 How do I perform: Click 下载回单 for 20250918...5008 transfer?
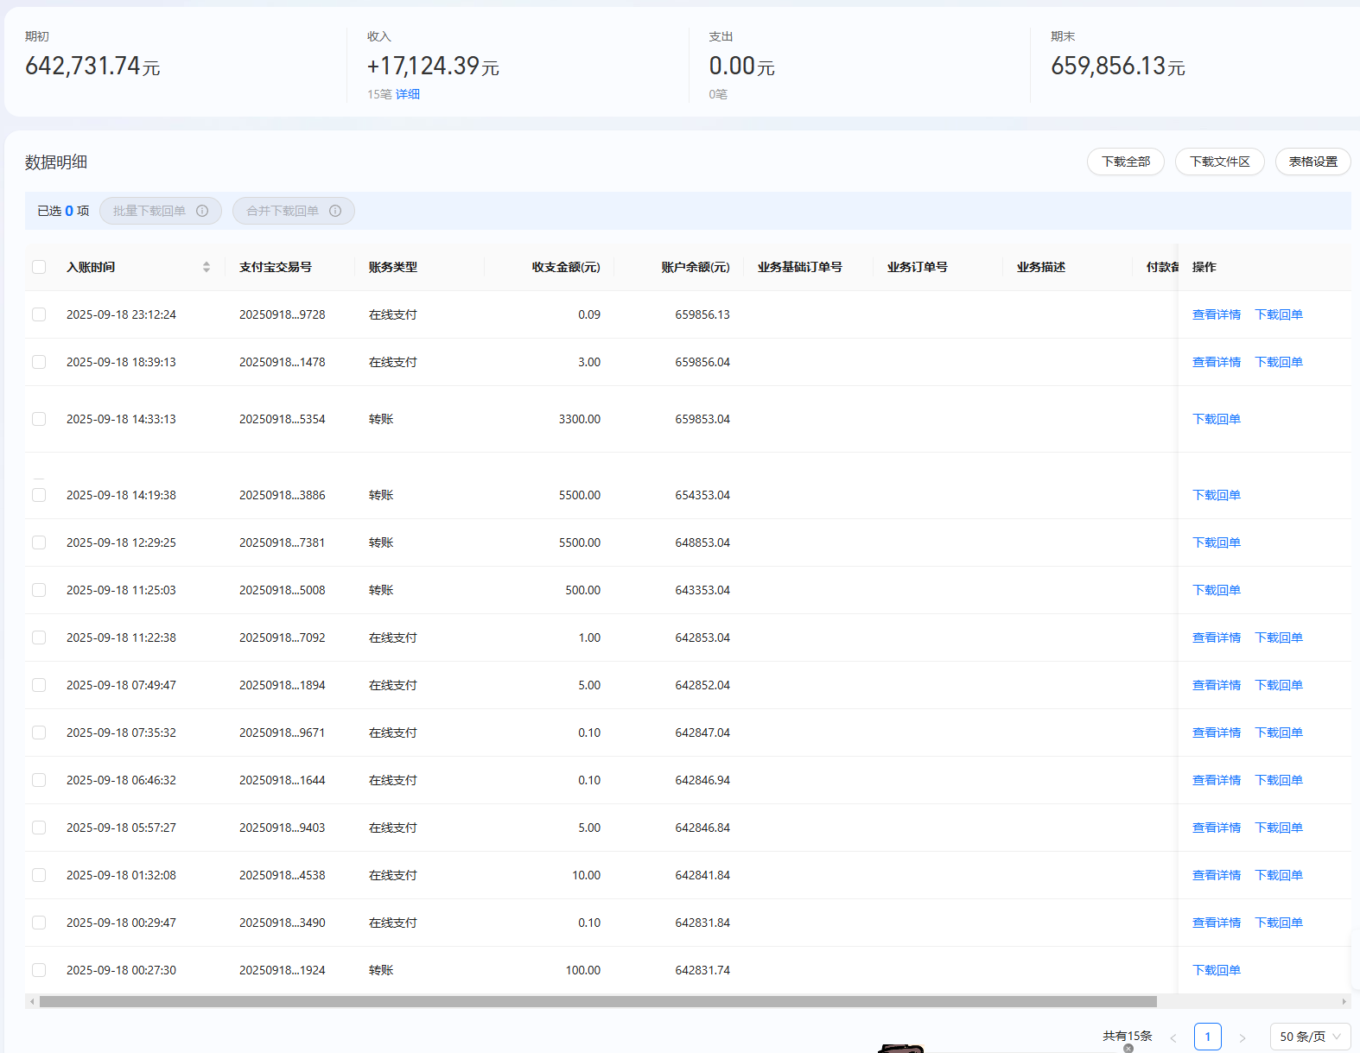pyautogui.click(x=1216, y=590)
